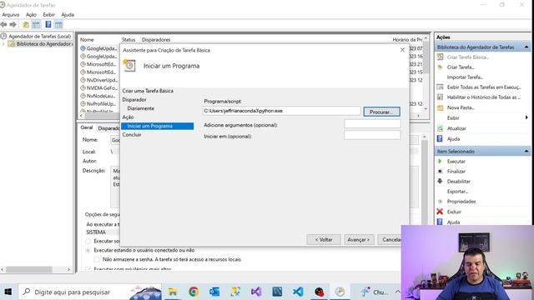Click Exportar... action link

[457, 192]
